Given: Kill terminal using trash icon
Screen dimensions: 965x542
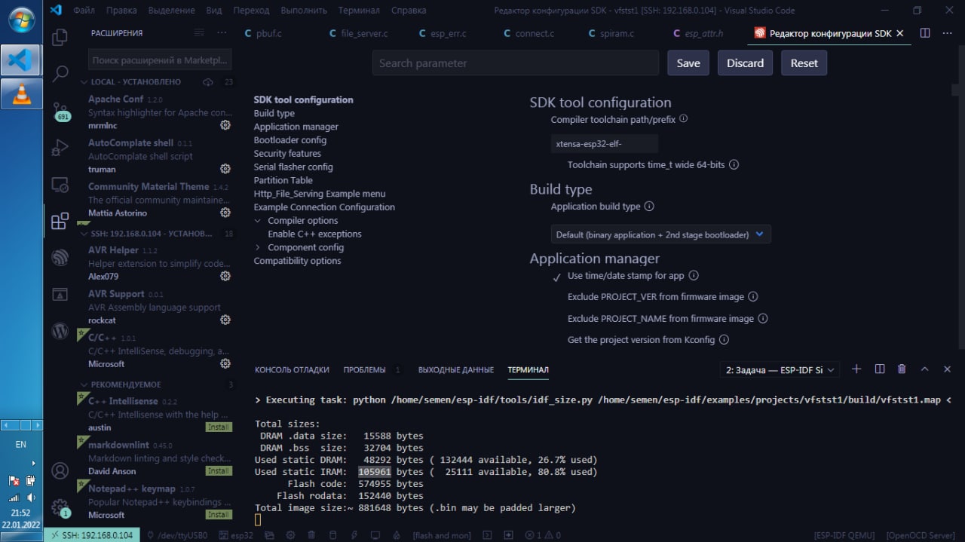Looking at the screenshot, I should click(902, 369).
